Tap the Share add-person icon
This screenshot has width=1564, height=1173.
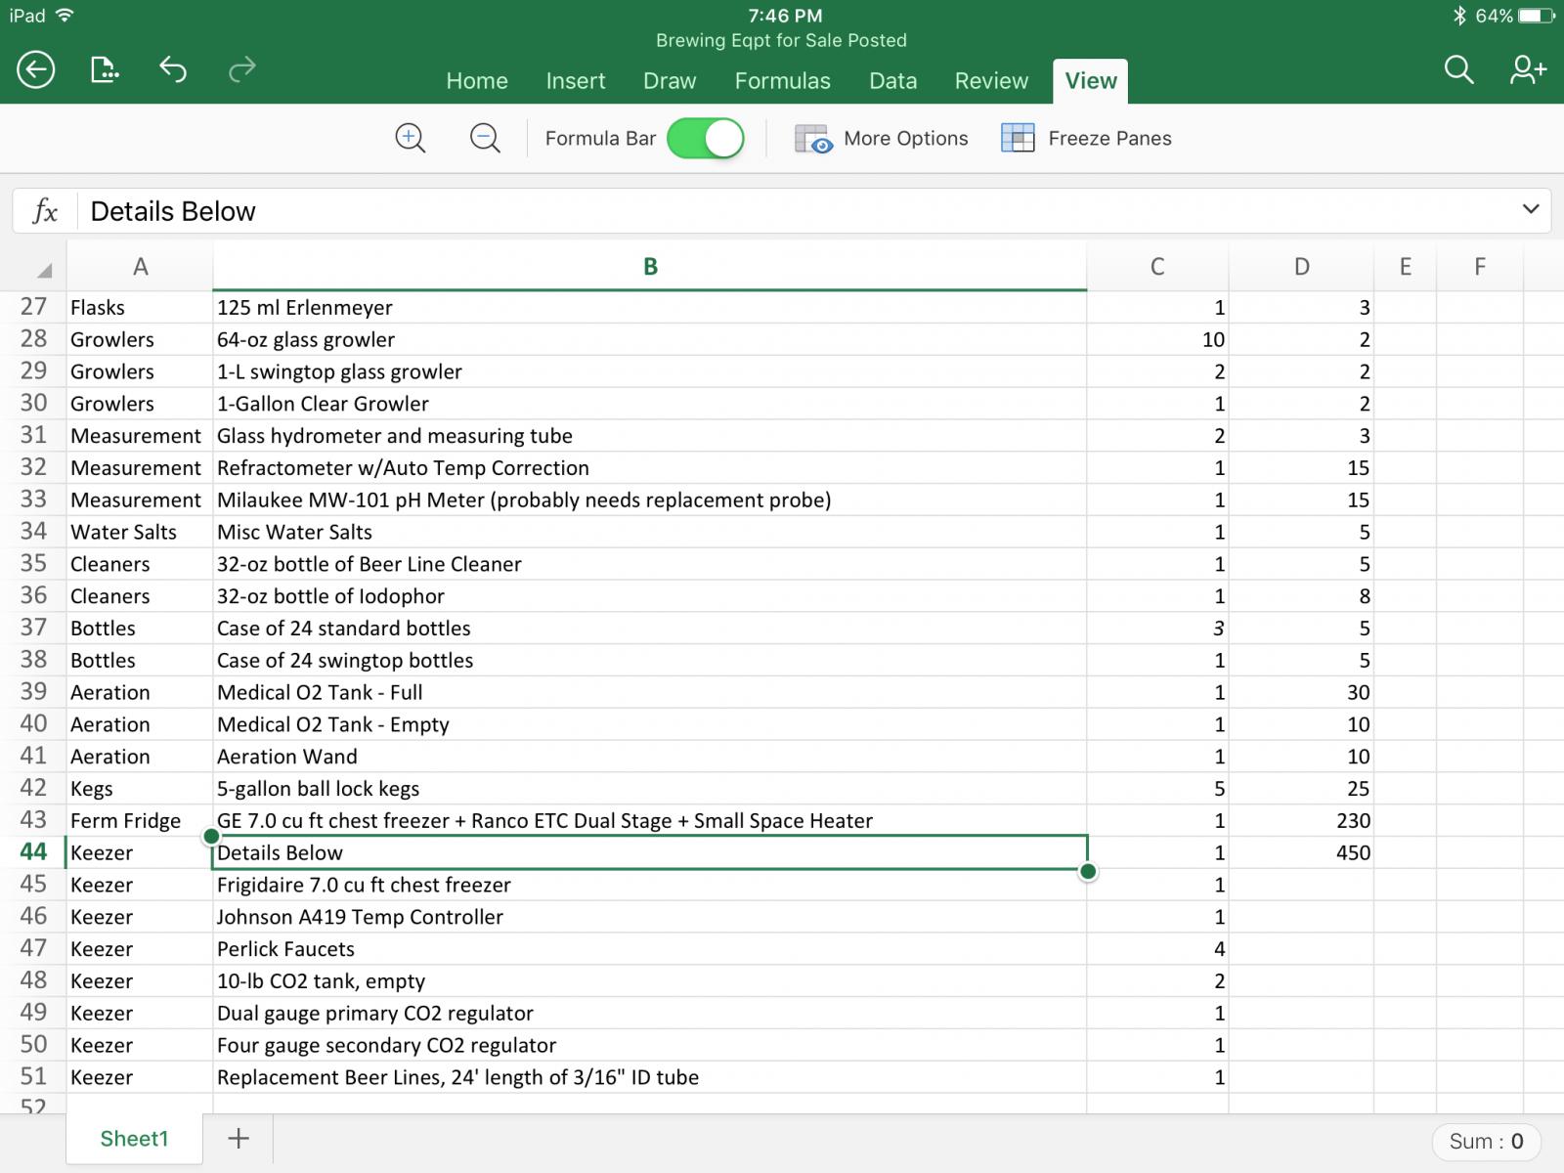click(1528, 69)
